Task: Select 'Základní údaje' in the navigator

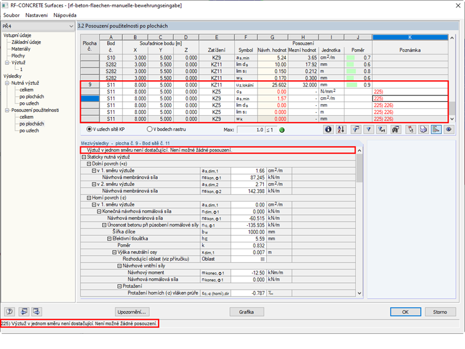Action: pos(26,42)
